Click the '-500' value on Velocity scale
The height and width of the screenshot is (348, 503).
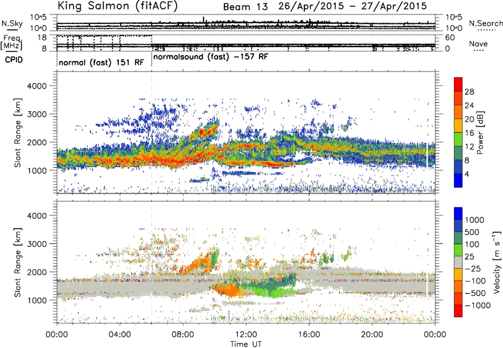pyautogui.click(x=475, y=293)
